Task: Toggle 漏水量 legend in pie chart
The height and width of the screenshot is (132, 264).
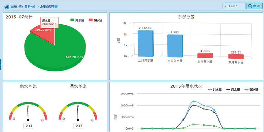Action: point(95,20)
